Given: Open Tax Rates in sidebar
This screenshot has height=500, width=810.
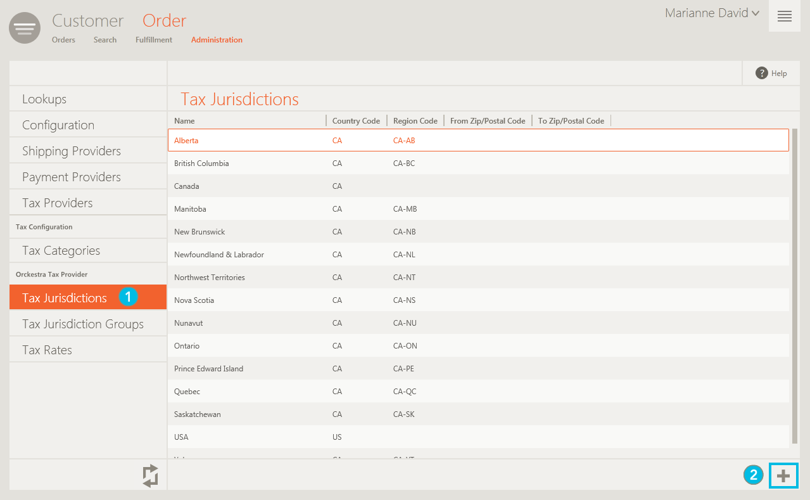Looking at the screenshot, I should pyautogui.click(x=47, y=350).
